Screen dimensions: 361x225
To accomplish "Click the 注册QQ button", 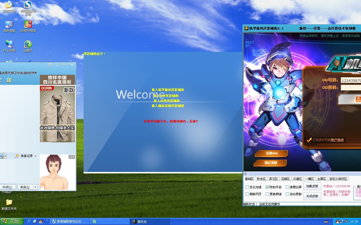I will [271, 153].
